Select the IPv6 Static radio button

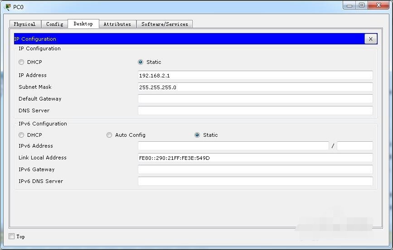(197, 135)
